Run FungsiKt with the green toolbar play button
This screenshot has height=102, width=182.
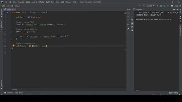(x=158, y=6)
